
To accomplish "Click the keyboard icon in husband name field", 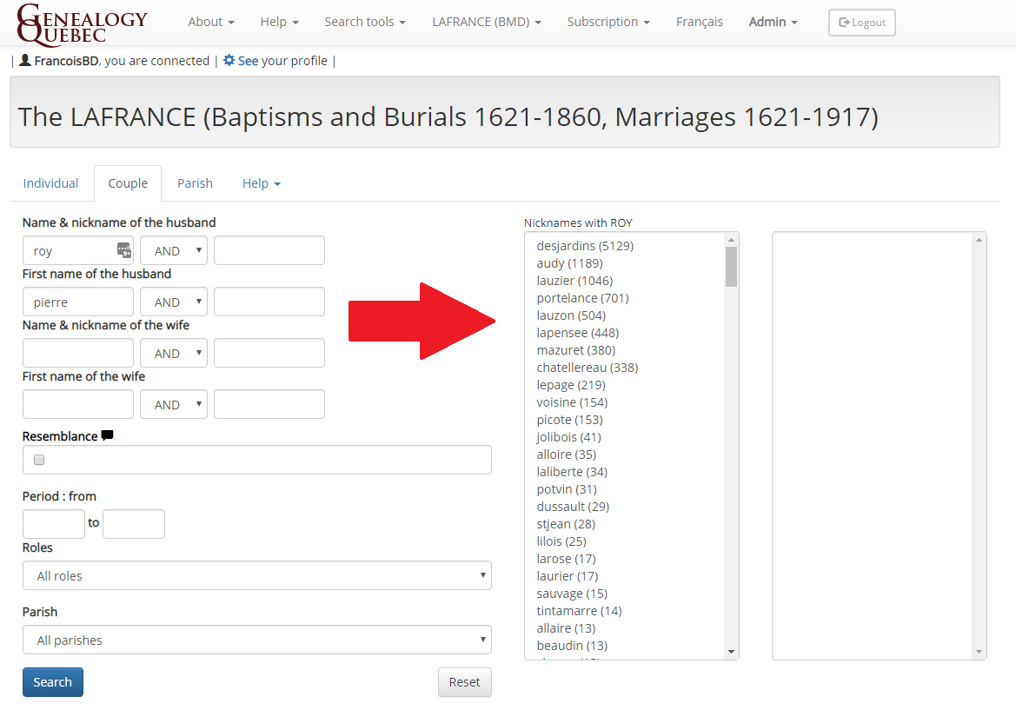I will pos(123,250).
